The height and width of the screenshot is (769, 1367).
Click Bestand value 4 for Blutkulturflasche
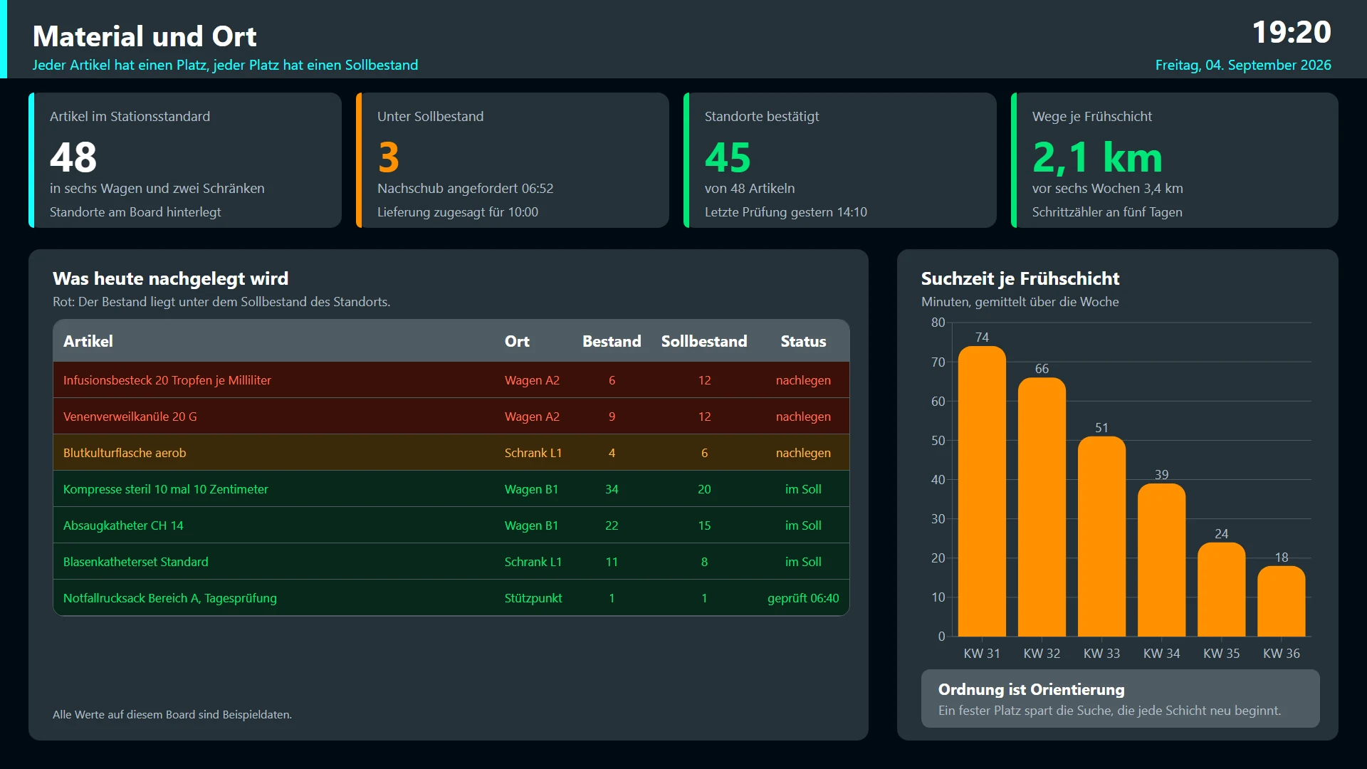pyautogui.click(x=612, y=453)
